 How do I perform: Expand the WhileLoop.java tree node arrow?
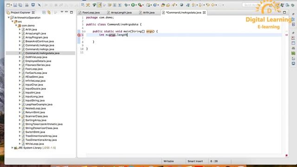point(19,144)
